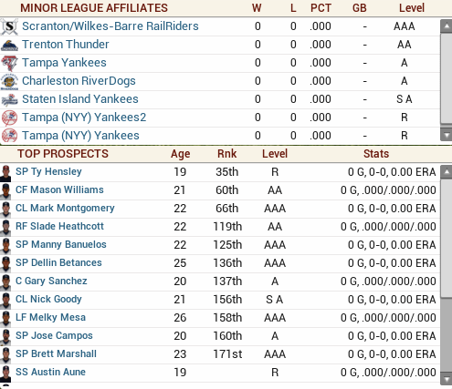Screen dimensions: 452x389
Task: Click the affiliates list scroll down arrow
Action: pos(447,135)
